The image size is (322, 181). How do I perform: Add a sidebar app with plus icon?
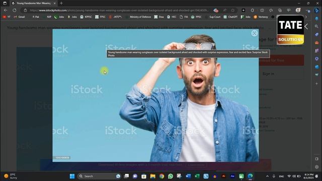click(316, 83)
